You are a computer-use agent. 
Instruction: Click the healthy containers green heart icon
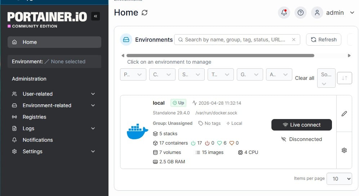(x=220, y=143)
